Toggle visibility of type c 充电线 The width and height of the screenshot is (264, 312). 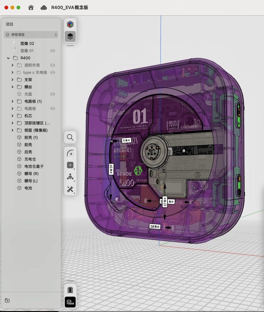tap(52, 72)
